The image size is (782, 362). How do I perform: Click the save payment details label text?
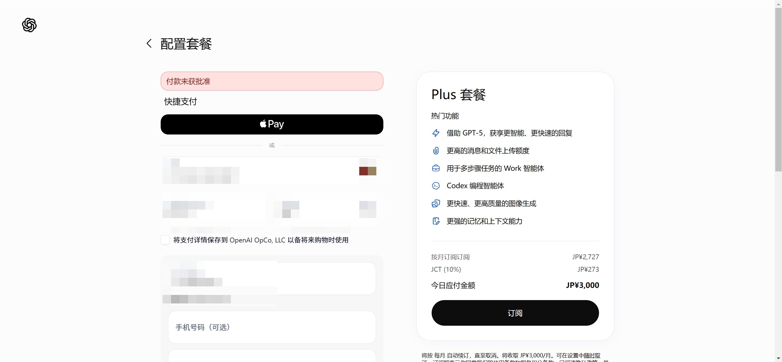point(261,240)
